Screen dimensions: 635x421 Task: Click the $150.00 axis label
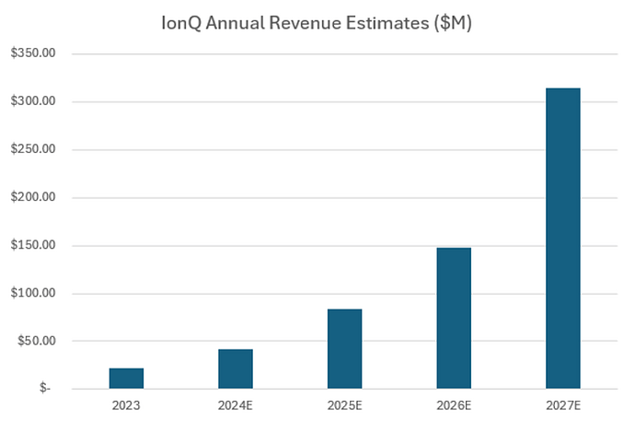(x=33, y=245)
